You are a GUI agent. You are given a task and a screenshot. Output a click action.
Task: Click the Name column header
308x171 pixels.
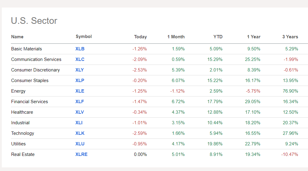point(17,37)
